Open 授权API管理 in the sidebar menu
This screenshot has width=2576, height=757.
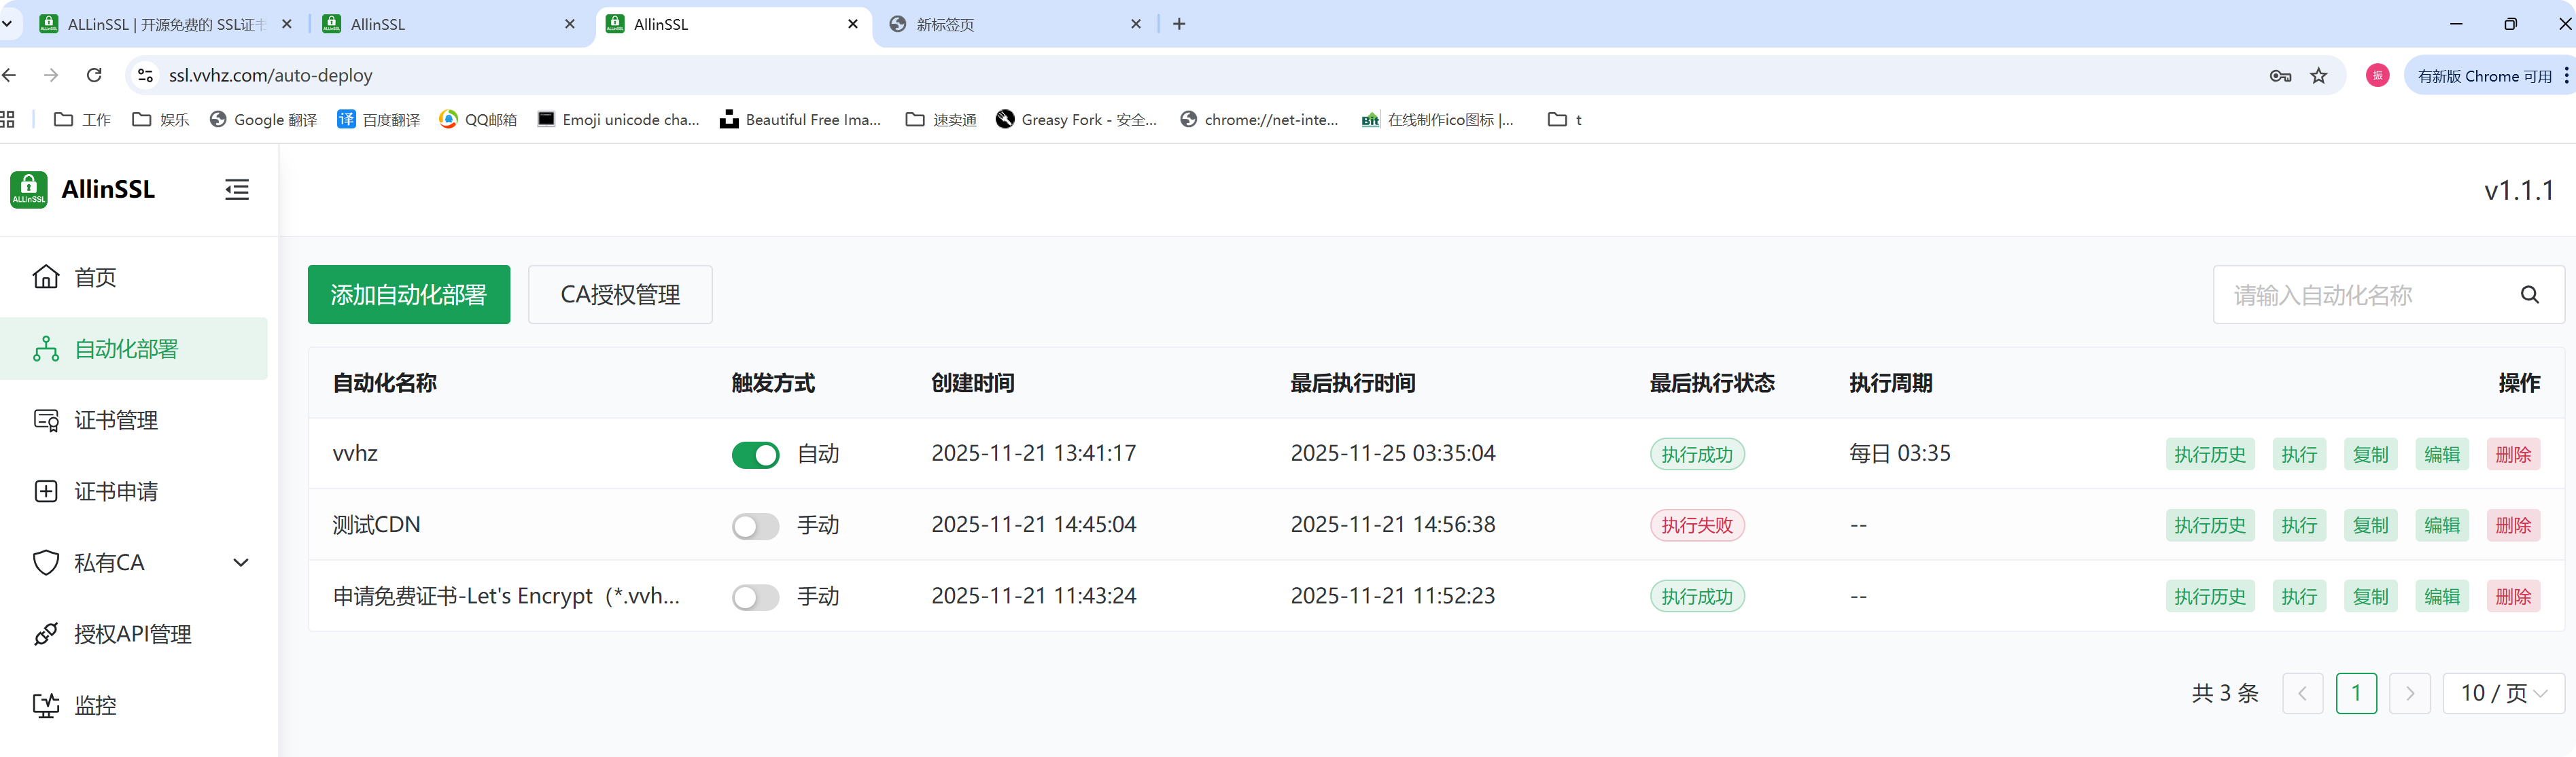132,635
